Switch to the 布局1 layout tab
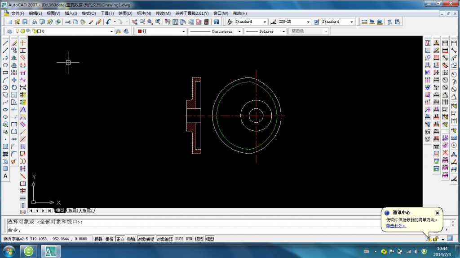The image size is (460, 258). coord(73,211)
